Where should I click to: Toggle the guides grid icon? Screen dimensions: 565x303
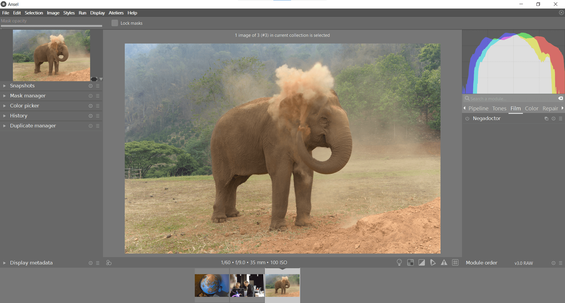click(x=455, y=262)
